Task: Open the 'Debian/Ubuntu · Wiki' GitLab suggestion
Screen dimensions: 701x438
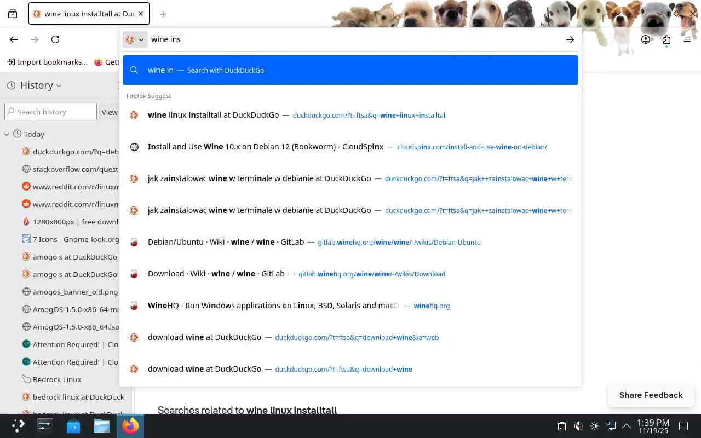Action: click(350, 242)
